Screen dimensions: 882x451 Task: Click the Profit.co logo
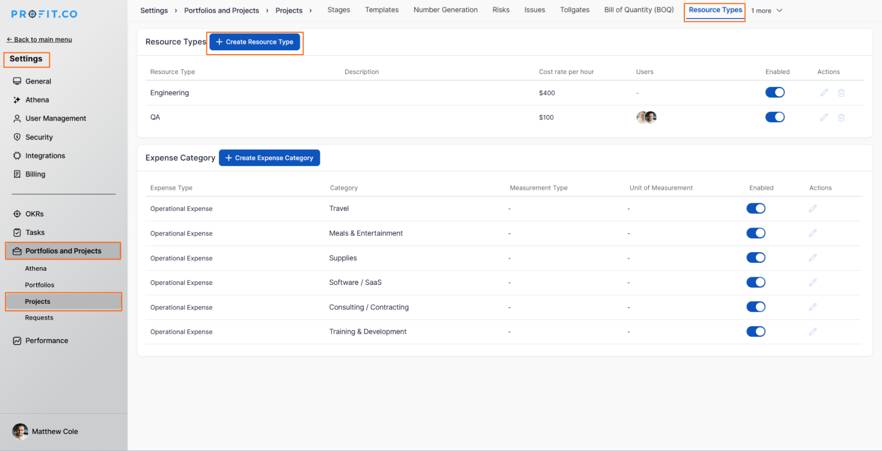[x=44, y=14]
